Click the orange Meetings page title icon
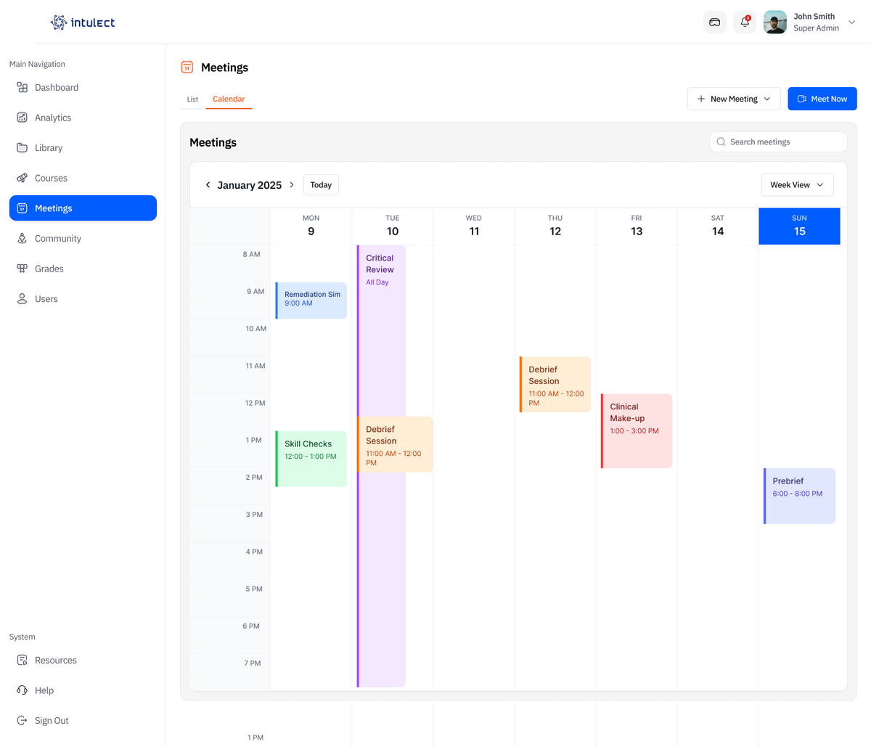This screenshot has width=871, height=747. pos(187,68)
